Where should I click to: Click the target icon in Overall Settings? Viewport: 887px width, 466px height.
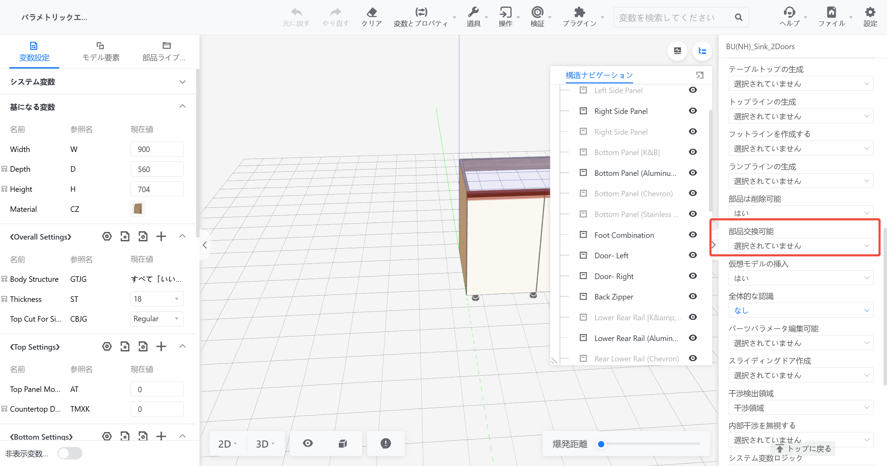click(107, 236)
